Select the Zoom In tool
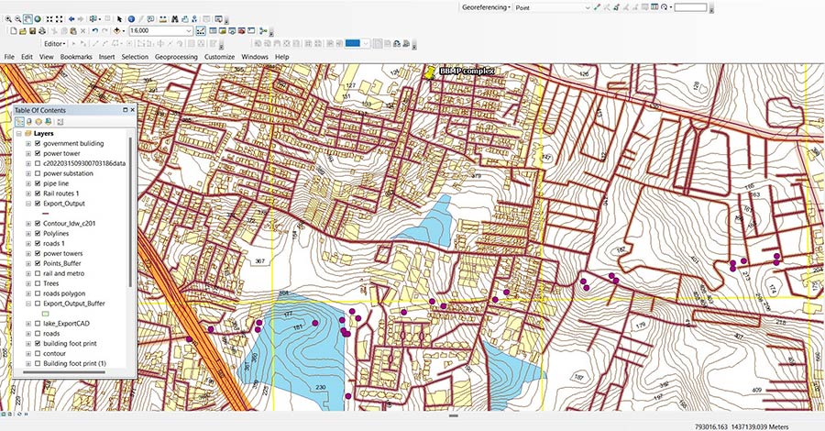The width and height of the screenshot is (825, 431). coord(7,18)
